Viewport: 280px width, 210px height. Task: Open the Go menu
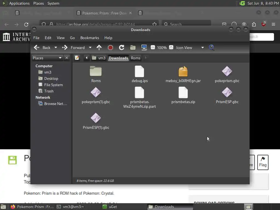72,38
